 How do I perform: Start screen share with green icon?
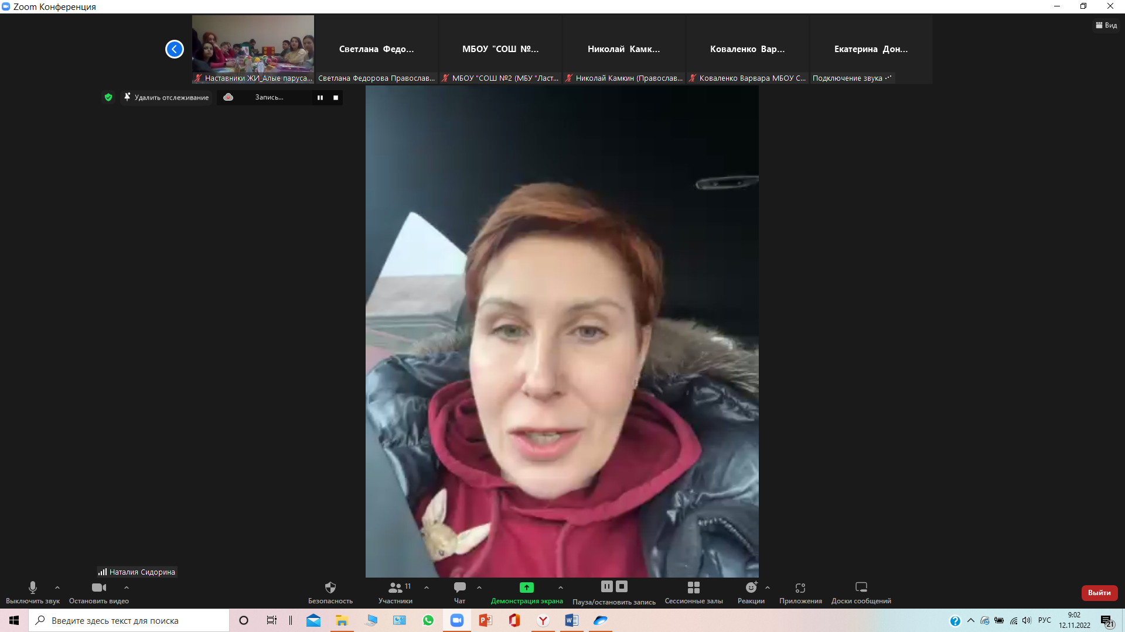[x=526, y=588]
